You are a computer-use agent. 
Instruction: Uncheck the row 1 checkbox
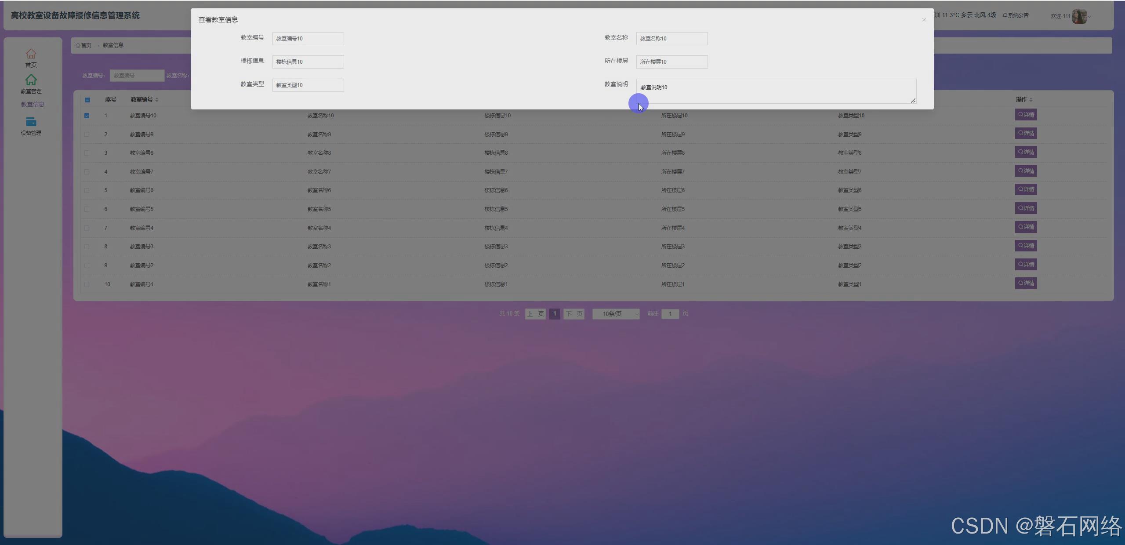pyautogui.click(x=87, y=116)
